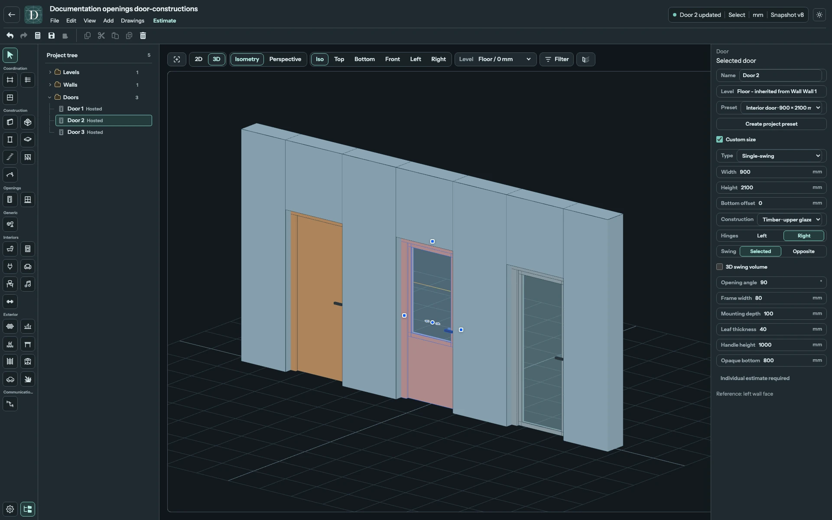This screenshot has height=520, width=832.
Task: Open the Estimate menu
Action: click(x=165, y=21)
